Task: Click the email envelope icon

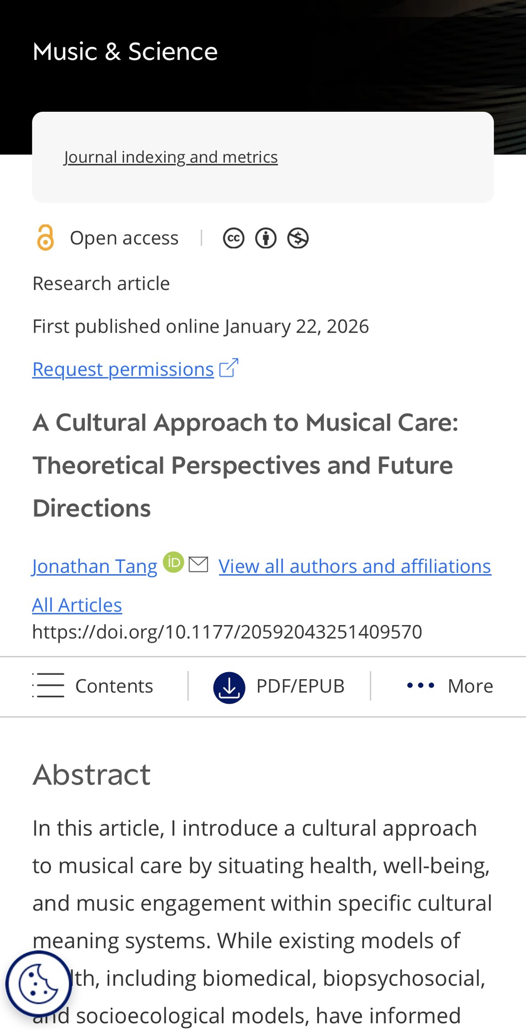Action: pos(199,564)
